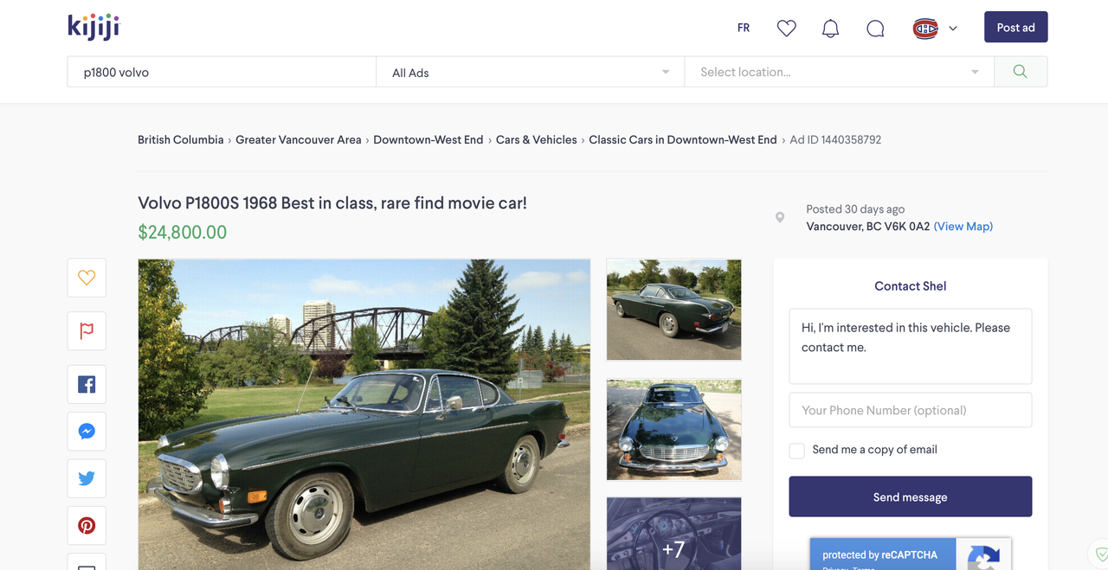
Task: Click Posted 30 days ago text
Action: point(855,208)
